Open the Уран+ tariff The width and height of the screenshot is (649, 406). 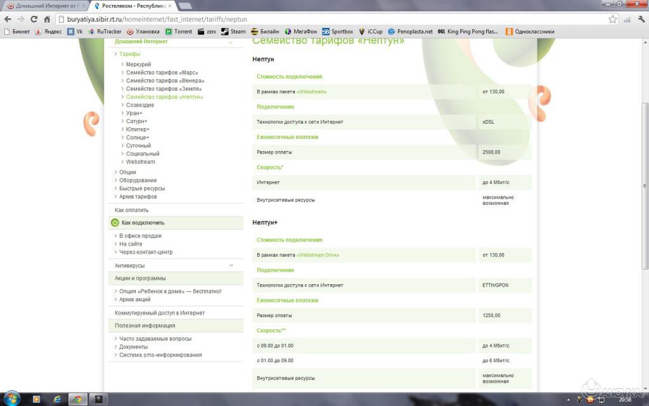(134, 113)
